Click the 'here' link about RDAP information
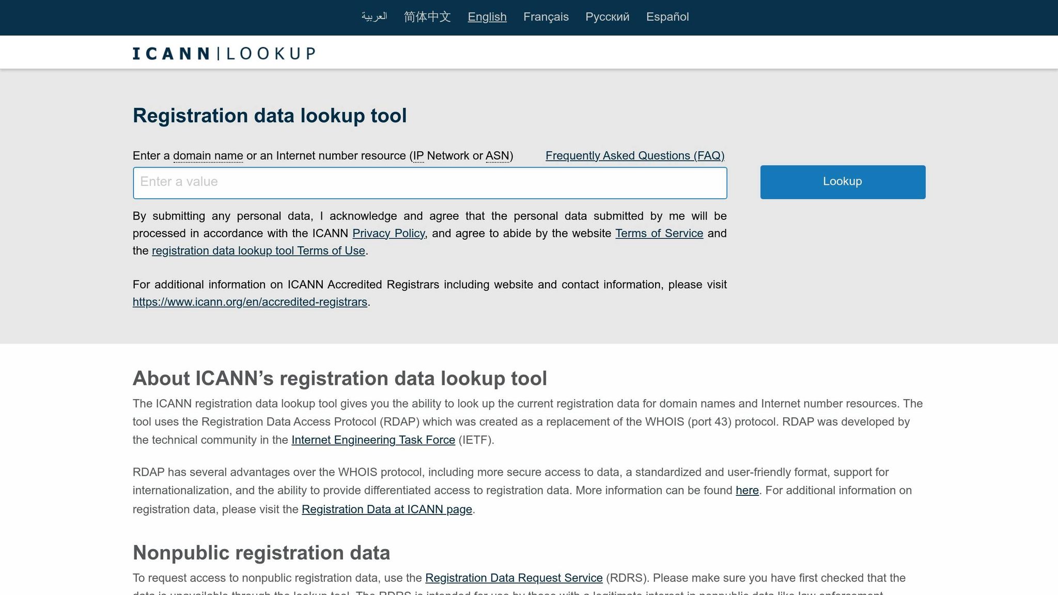The height and width of the screenshot is (595, 1058). pos(746,490)
